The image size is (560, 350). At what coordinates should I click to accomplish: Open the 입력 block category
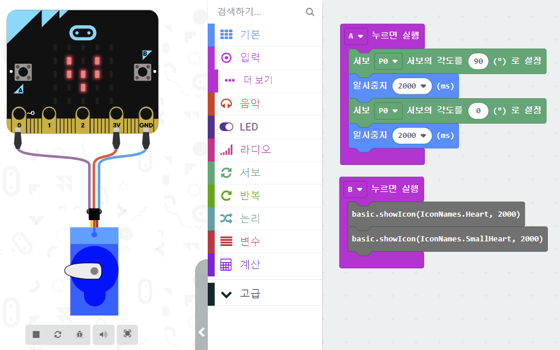(265, 57)
